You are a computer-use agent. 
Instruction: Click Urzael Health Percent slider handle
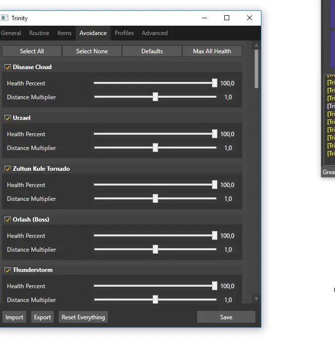[214, 134]
